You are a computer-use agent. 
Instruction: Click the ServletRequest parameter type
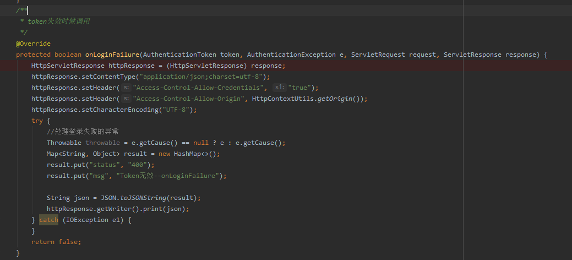point(378,55)
